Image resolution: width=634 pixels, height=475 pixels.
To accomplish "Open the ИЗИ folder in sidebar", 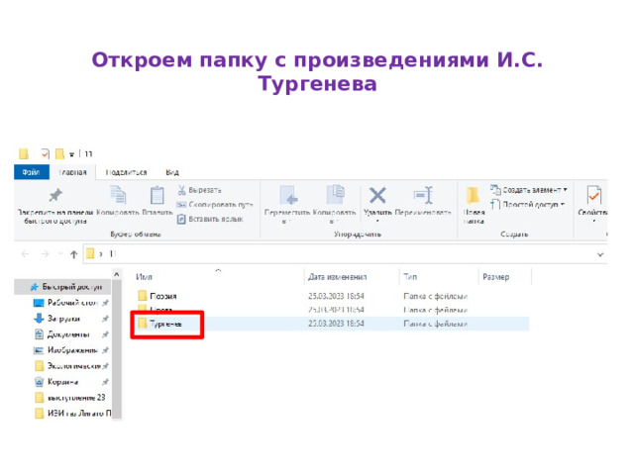I will click(73, 414).
